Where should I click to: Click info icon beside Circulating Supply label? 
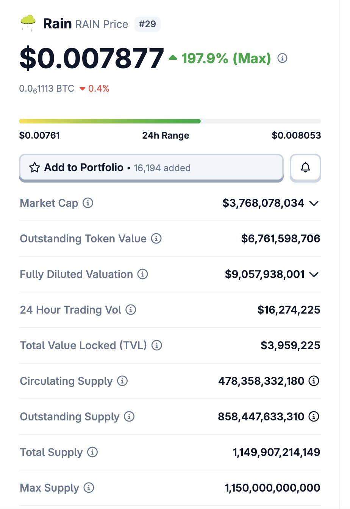[x=122, y=381]
